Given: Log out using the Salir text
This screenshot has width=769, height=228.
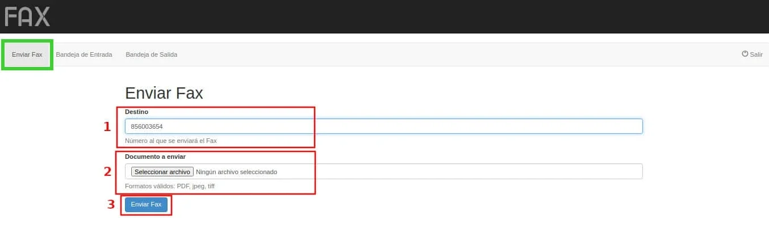Looking at the screenshot, I should coord(756,54).
